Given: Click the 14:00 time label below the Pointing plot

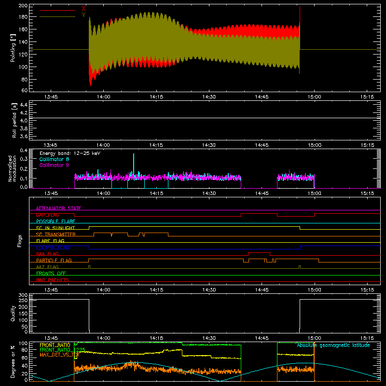Looking at the screenshot, I should coord(104,97).
